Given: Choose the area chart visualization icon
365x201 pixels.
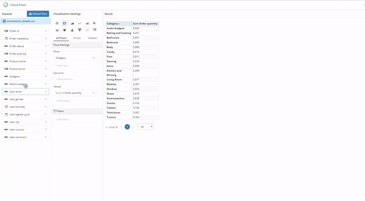Looking at the screenshot, I should coord(72,23).
